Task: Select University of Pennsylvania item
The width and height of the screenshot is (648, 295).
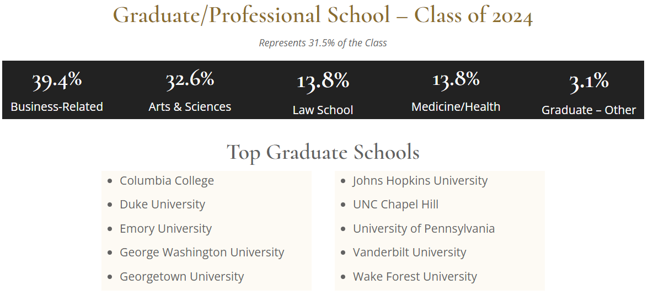Action: [424, 228]
